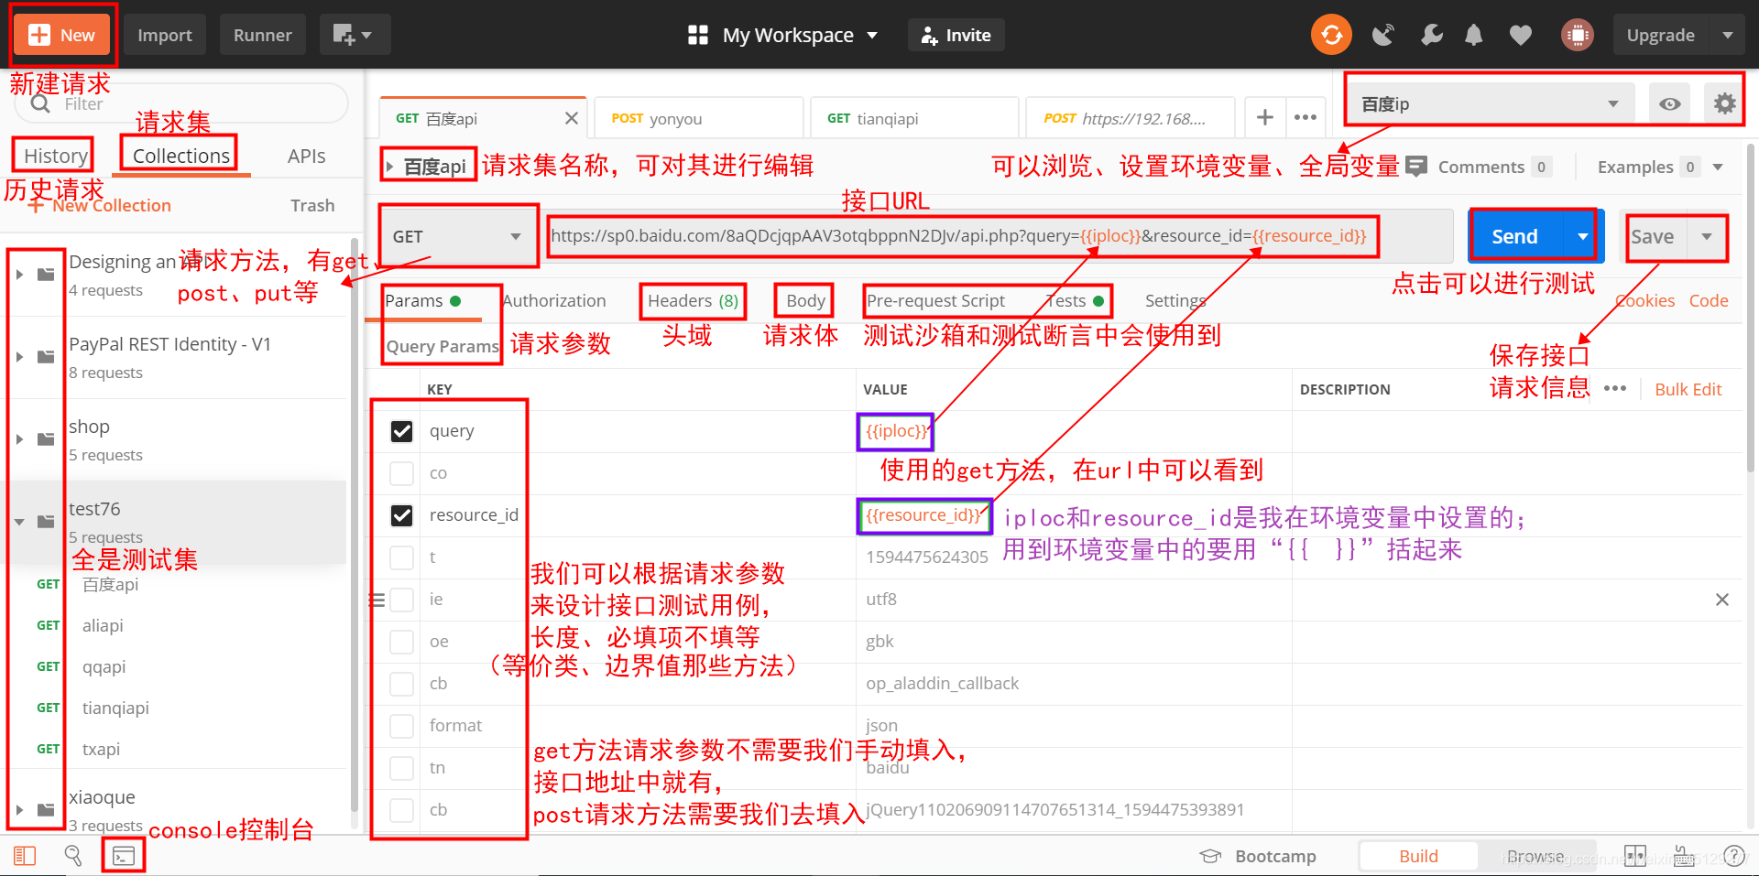This screenshot has height=876, width=1759.
Task: Open the GET method dropdown
Action: point(457,236)
